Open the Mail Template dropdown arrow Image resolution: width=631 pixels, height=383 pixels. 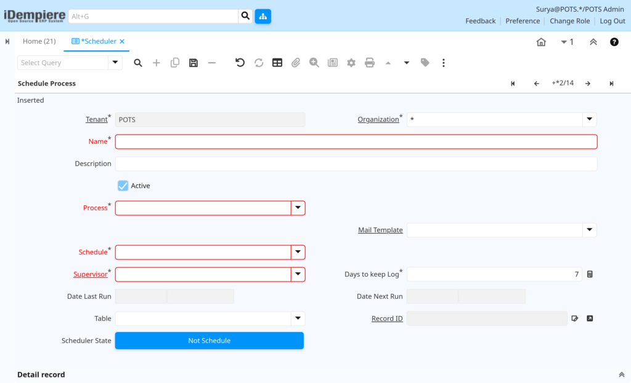pos(590,230)
